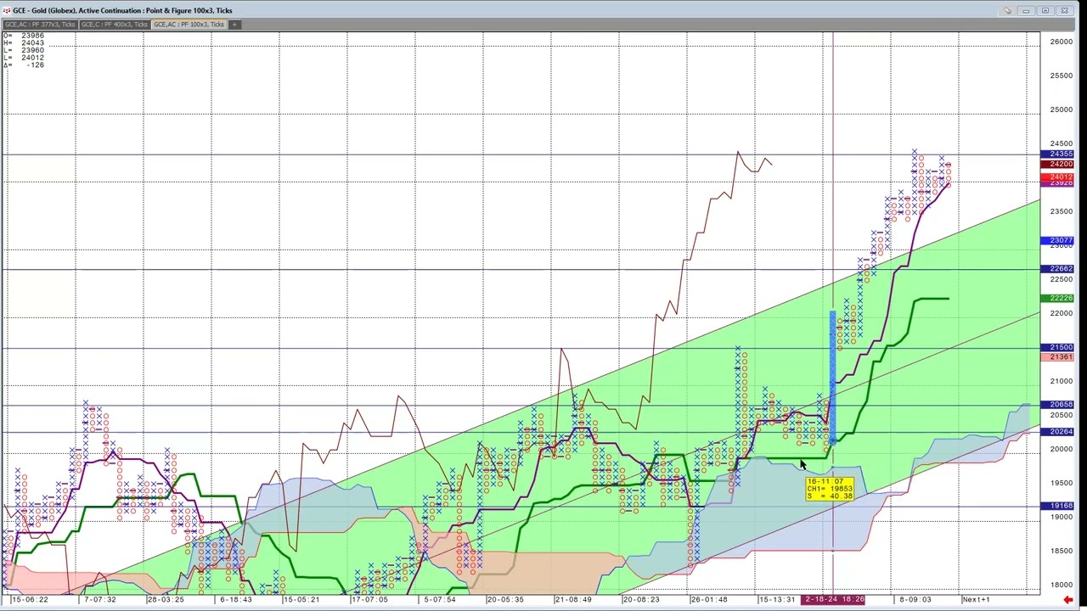Click the 15-13:31 time axis label

[x=776, y=600]
